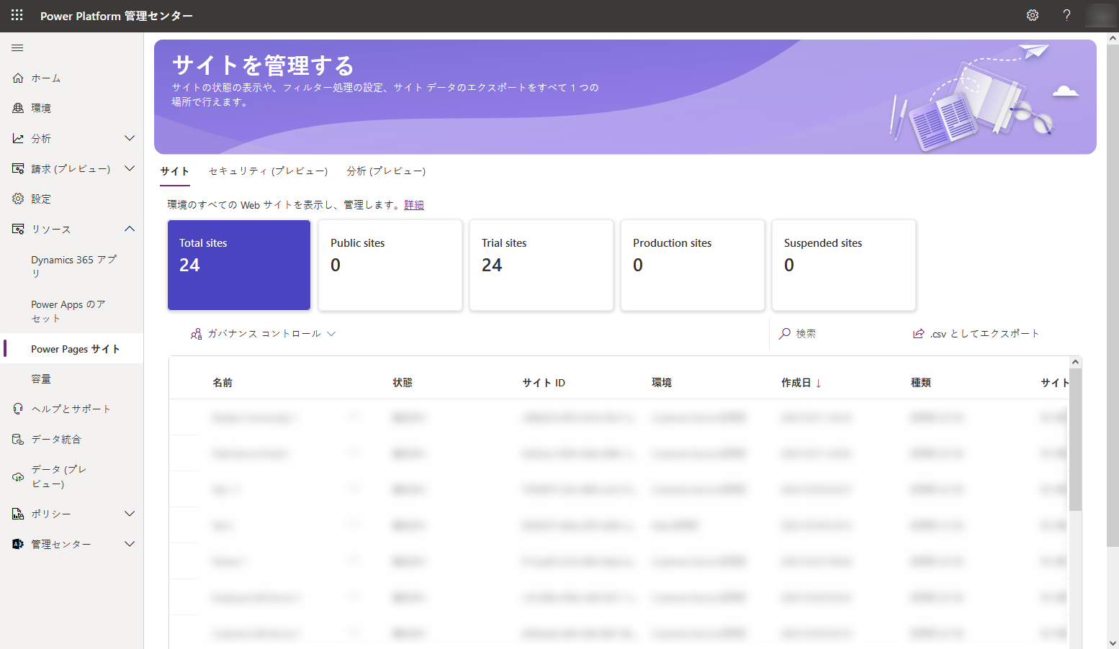Sort by the 種類 column header
This screenshot has height=649, width=1119.
pos(921,383)
